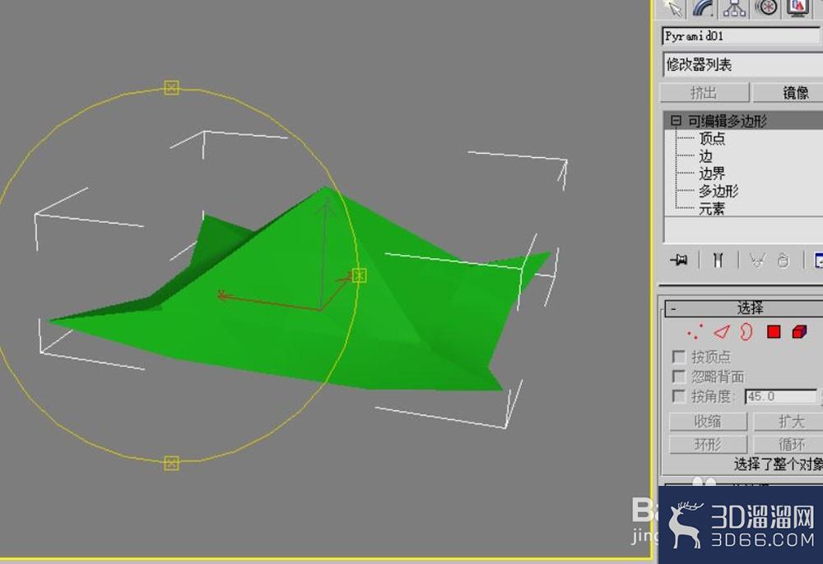Open the Hierarchy command panel tab
823x564 pixels.
(x=734, y=8)
